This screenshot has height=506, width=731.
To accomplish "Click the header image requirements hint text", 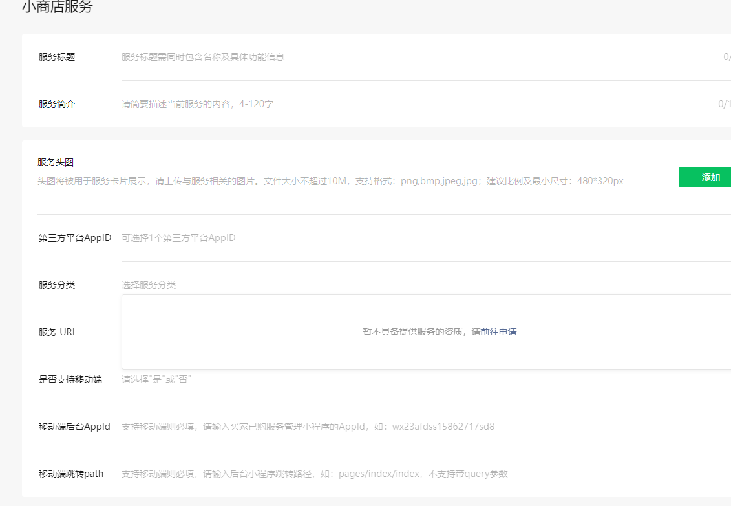I will coord(330,181).
